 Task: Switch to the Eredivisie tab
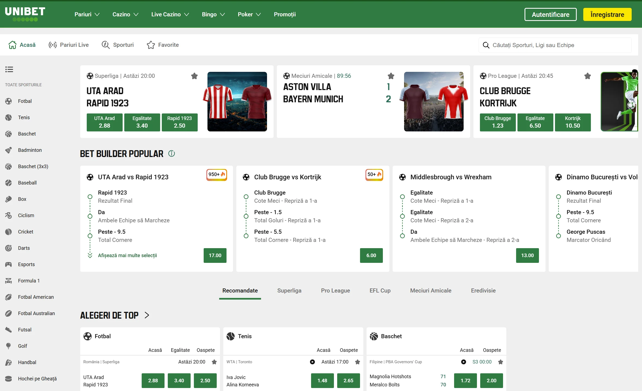[483, 291]
